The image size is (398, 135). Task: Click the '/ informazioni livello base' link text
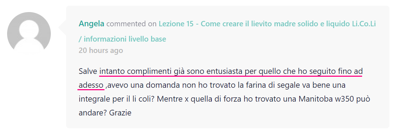[122, 39]
